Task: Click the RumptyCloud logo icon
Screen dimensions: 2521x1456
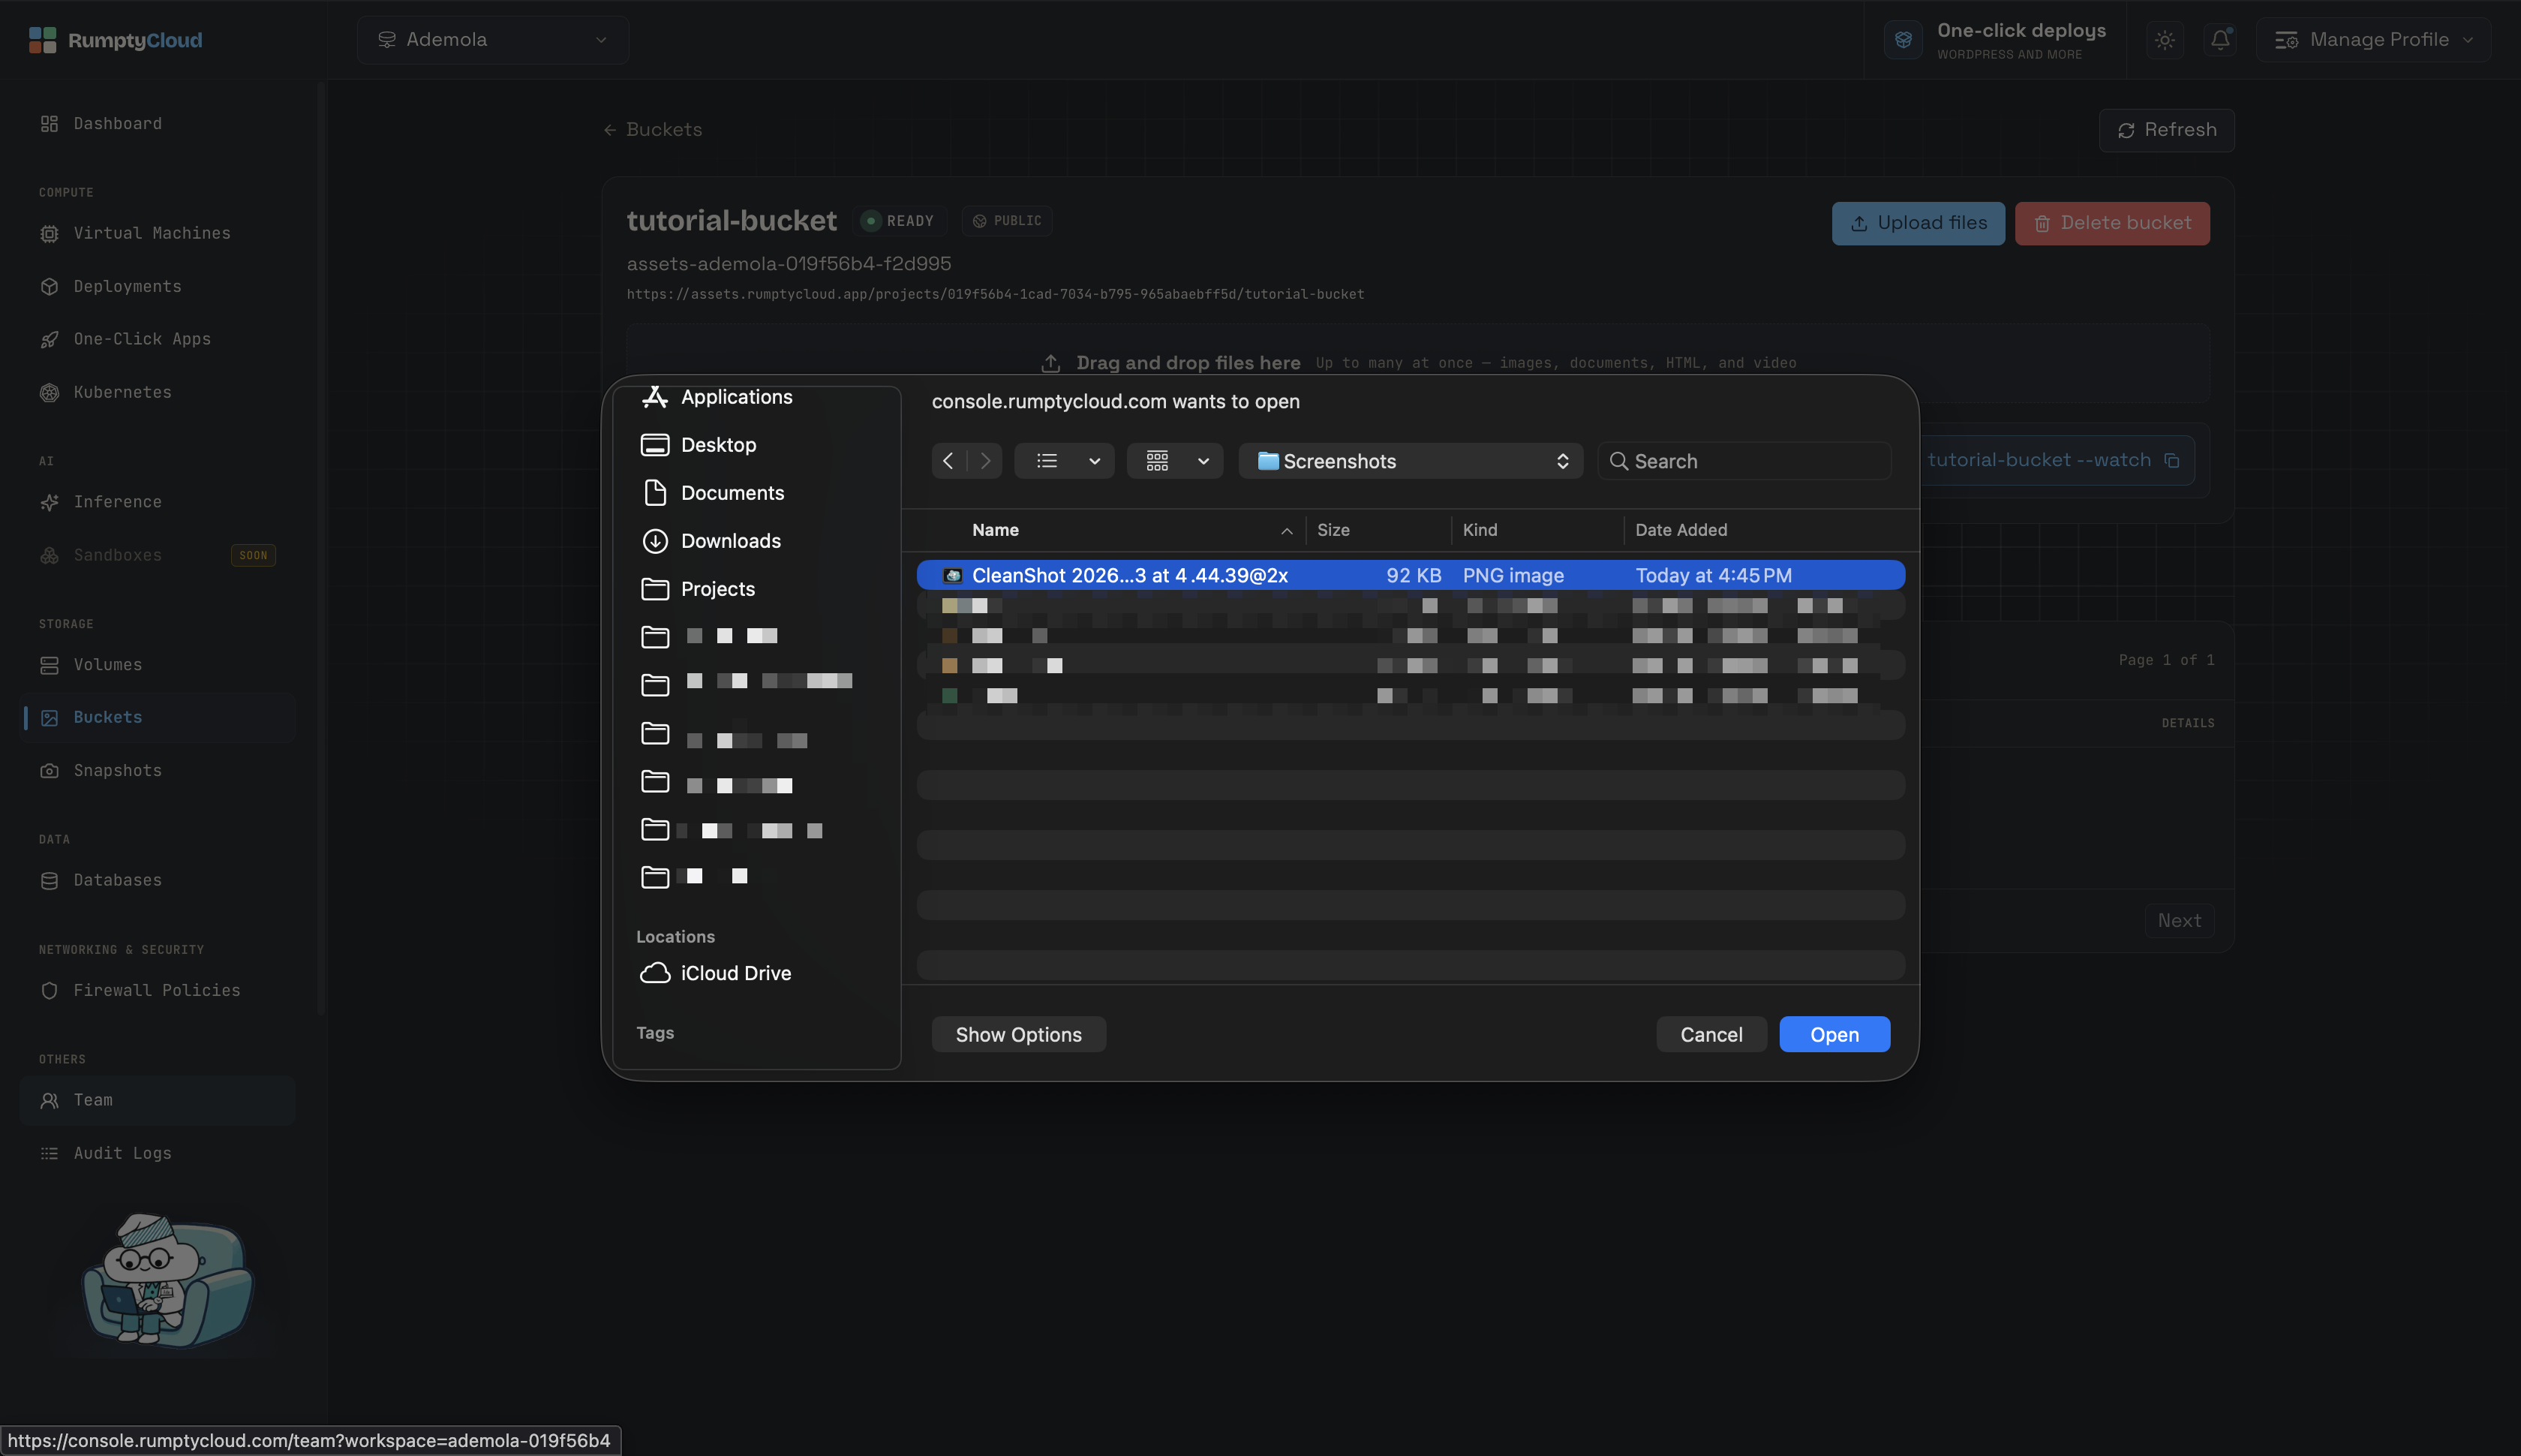Action: point(42,40)
